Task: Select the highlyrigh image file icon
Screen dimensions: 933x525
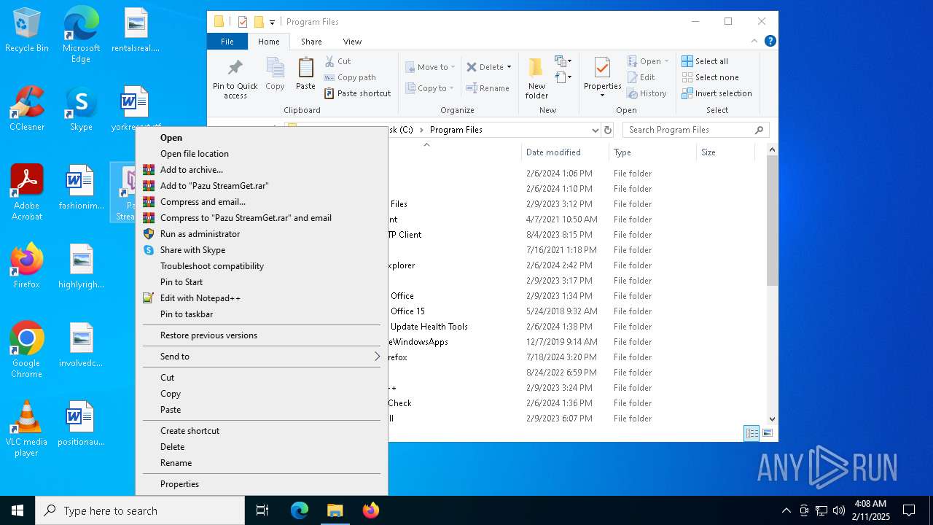Action: pos(81,266)
